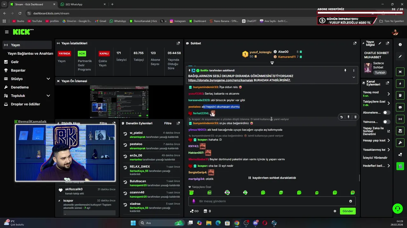Click the browser address bar
This screenshot has width=407, height=228.
tap(172, 13)
